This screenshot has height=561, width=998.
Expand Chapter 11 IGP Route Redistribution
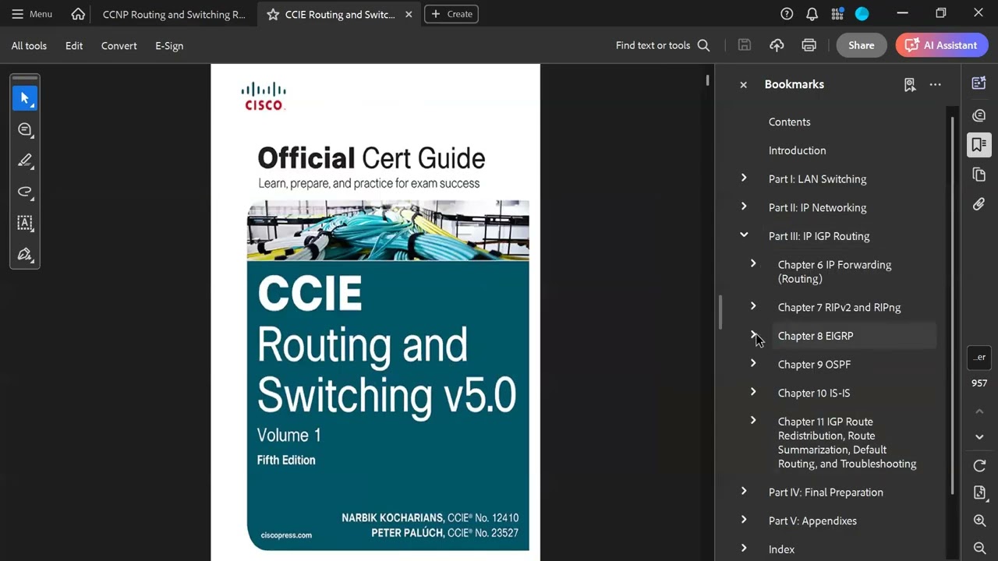pyautogui.click(x=753, y=421)
